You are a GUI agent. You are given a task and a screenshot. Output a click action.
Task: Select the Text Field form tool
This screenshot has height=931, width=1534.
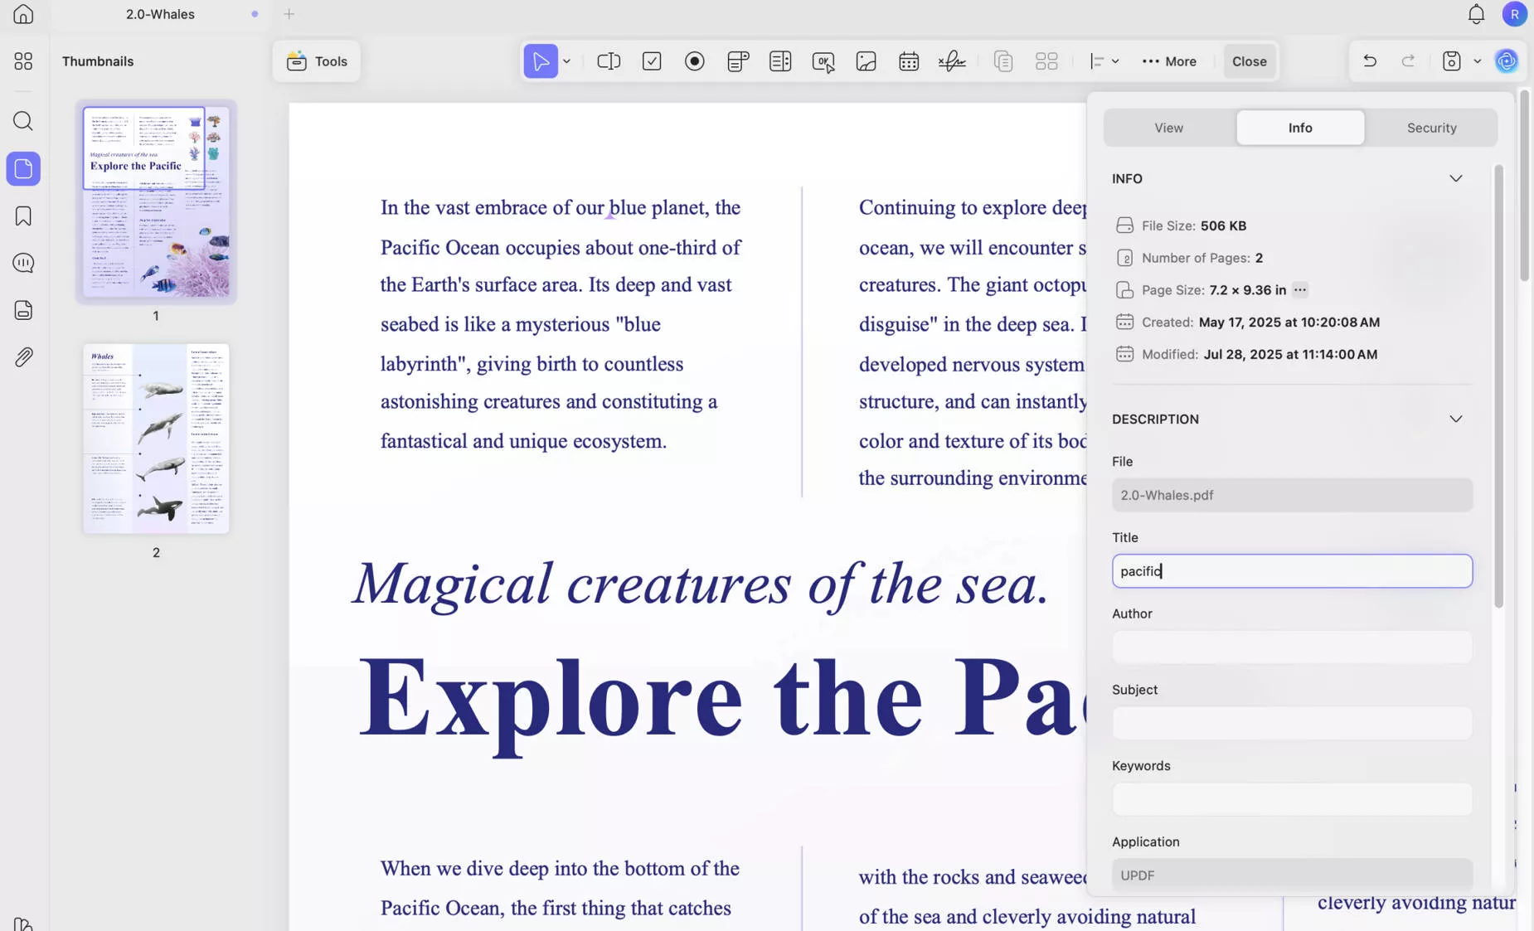point(608,61)
